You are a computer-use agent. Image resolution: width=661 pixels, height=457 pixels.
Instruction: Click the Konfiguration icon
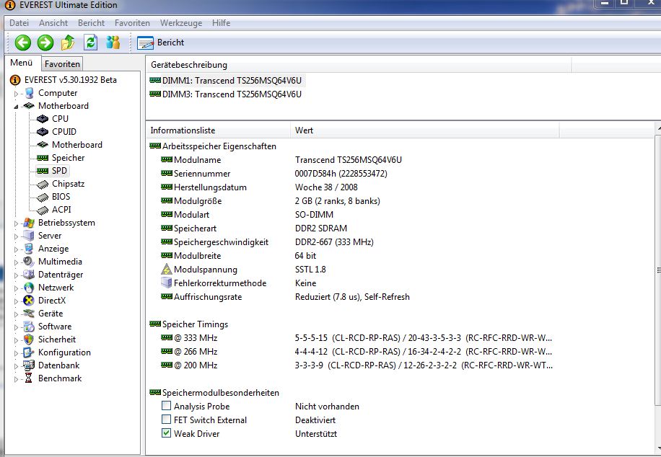(x=29, y=352)
